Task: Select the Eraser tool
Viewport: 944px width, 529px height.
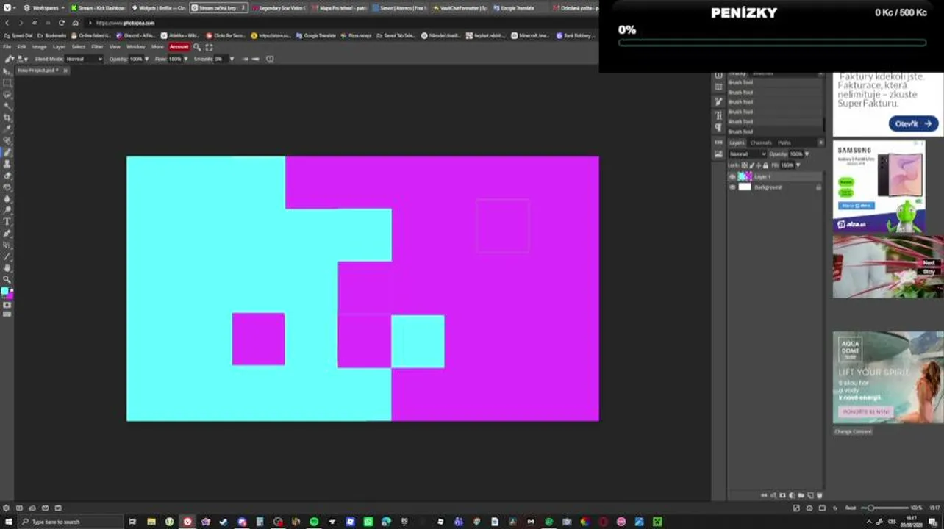Action: (7, 176)
